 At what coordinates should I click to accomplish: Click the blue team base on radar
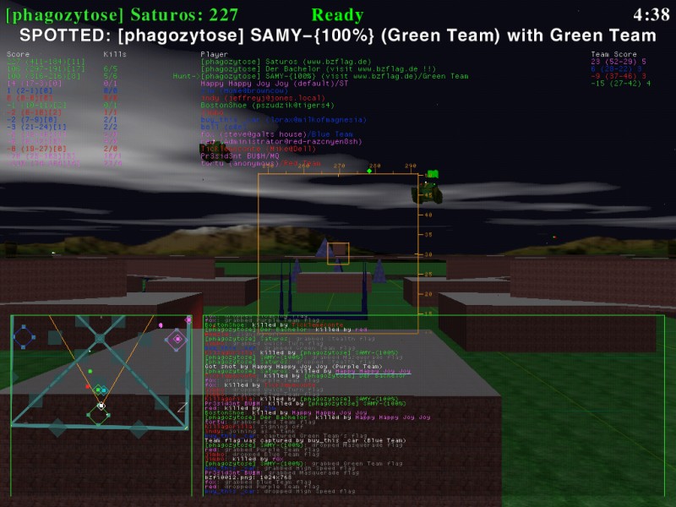(24, 336)
